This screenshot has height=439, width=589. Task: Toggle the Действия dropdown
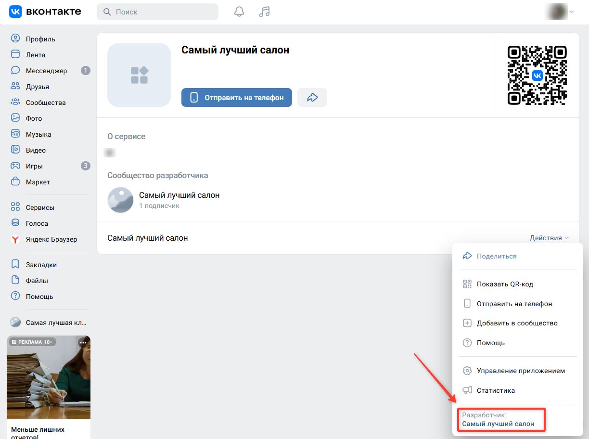click(549, 238)
